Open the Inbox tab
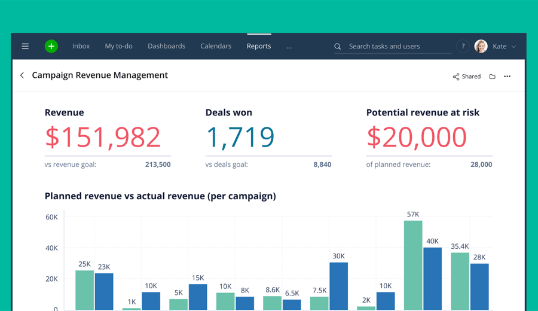Viewport: 538px width, 311px height. (x=81, y=46)
